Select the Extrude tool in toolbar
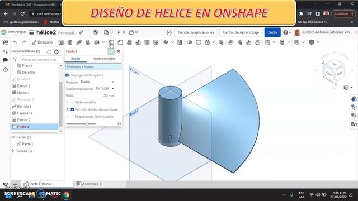 pos(61,42)
